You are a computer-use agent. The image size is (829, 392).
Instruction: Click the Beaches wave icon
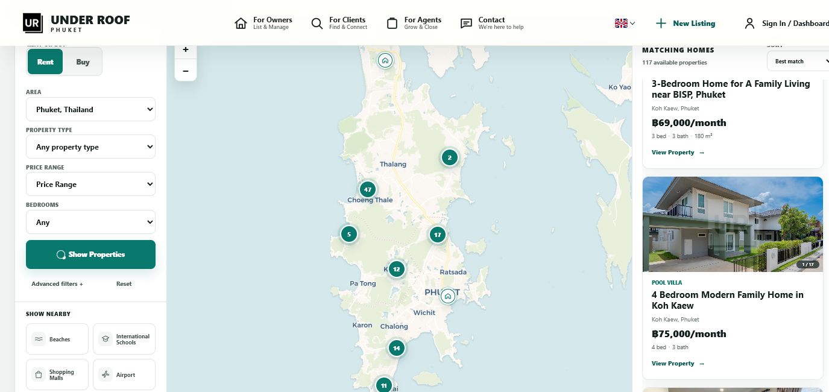[x=39, y=339]
